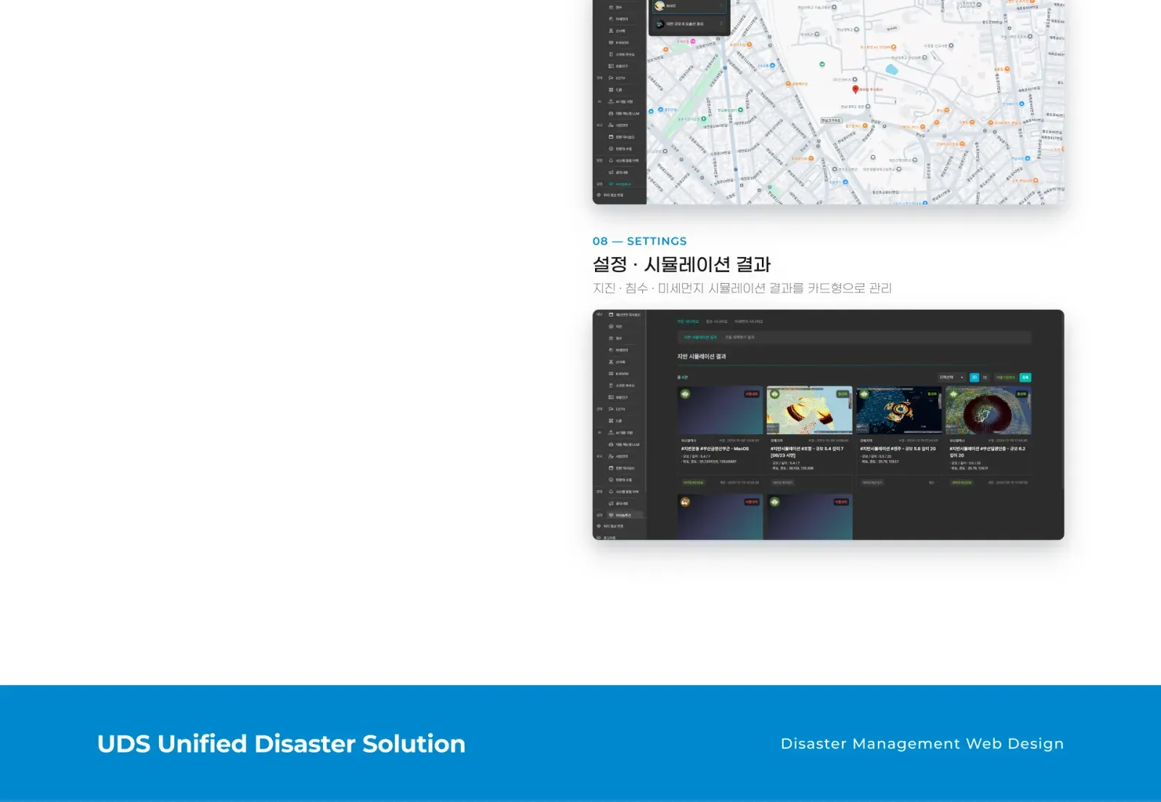Open CCTV in the map screenshot sidebar
This screenshot has height=802, width=1161.
(617, 78)
